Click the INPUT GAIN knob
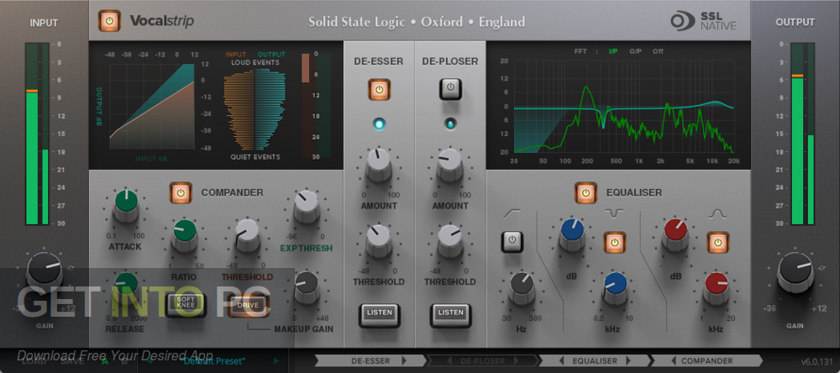 (x=45, y=271)
